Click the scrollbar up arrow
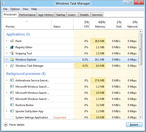 [x=141, y=31]
